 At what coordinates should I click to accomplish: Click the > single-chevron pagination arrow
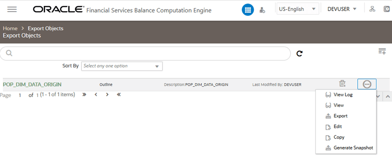[x=107, y=94]
